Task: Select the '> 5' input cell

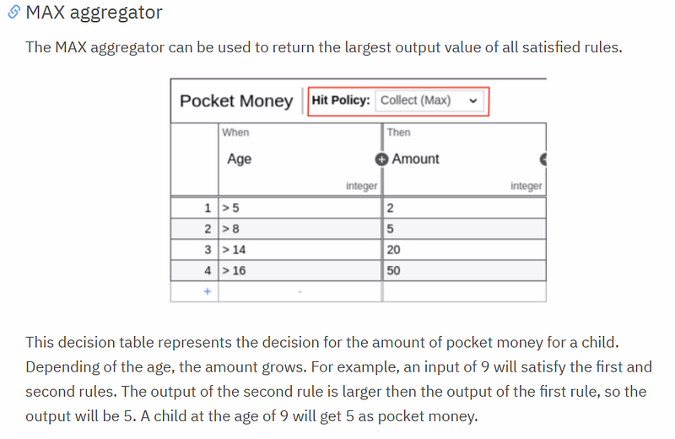Action: pyautogui.click(x=300, y=208)
